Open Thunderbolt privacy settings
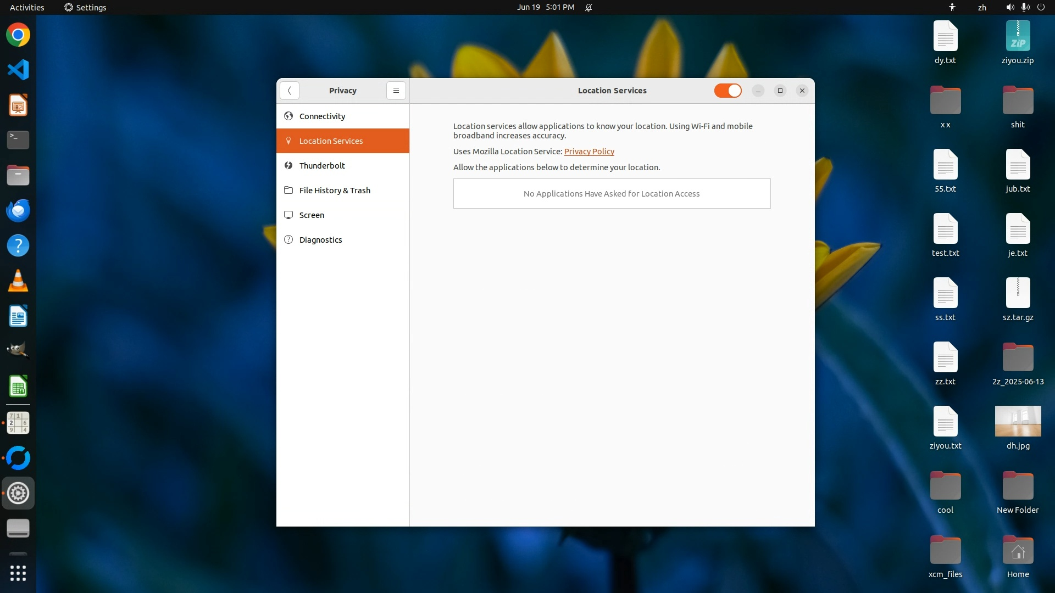 coord(322,166)
